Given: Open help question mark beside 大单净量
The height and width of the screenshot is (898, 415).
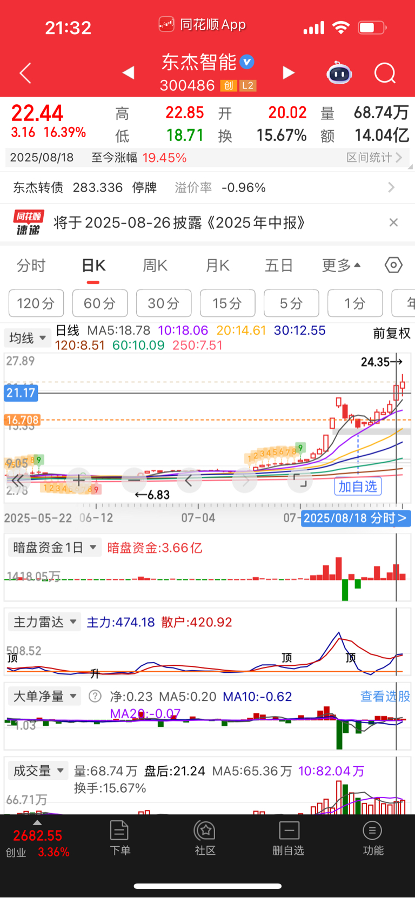Looking at the screenshot, I should point(95,696).
